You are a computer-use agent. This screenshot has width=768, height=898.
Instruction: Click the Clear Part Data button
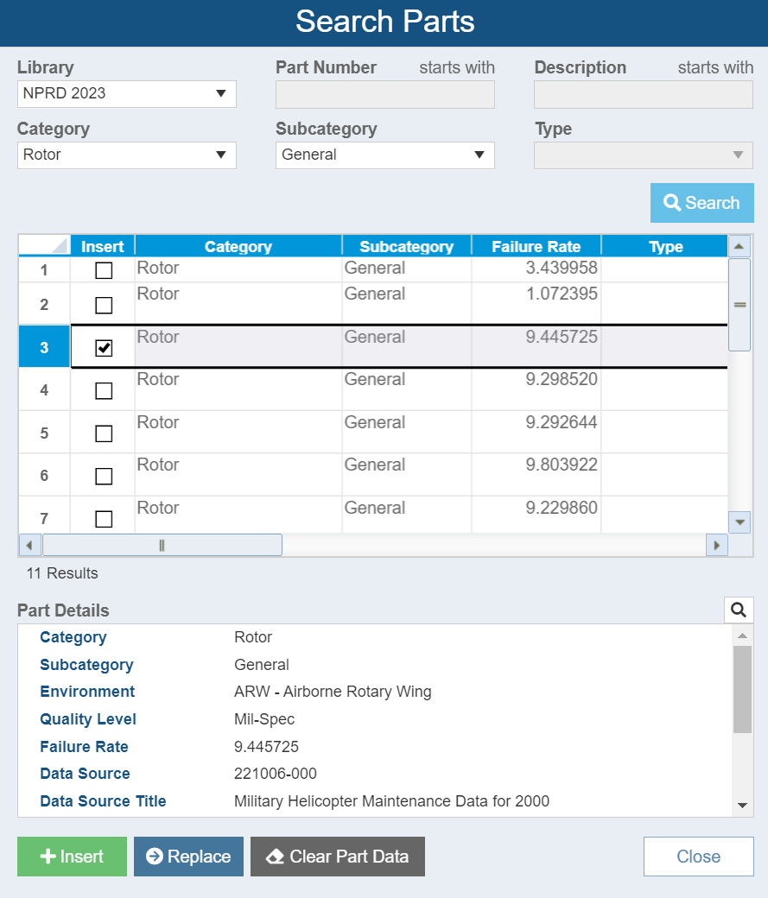click(338, 857)
